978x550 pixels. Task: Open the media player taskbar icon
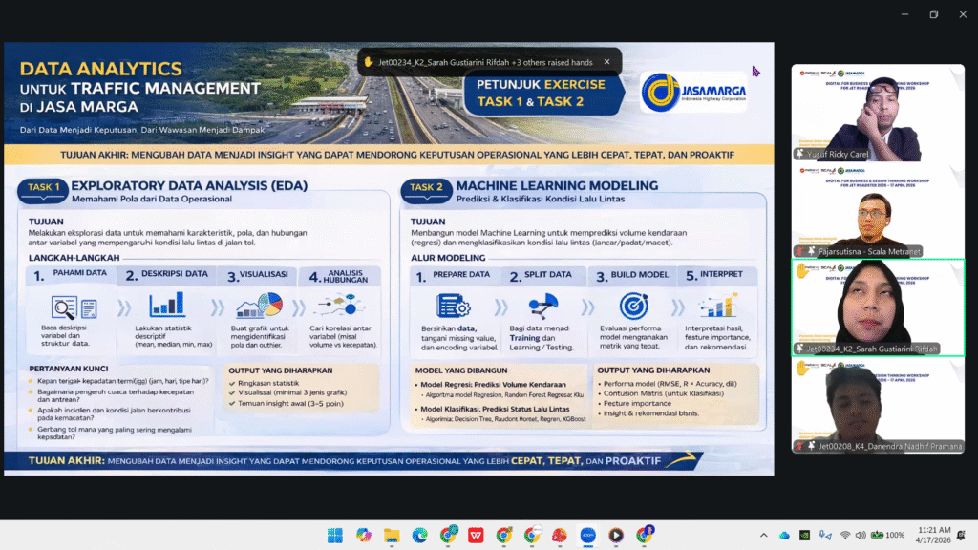[x=616, y=535]
